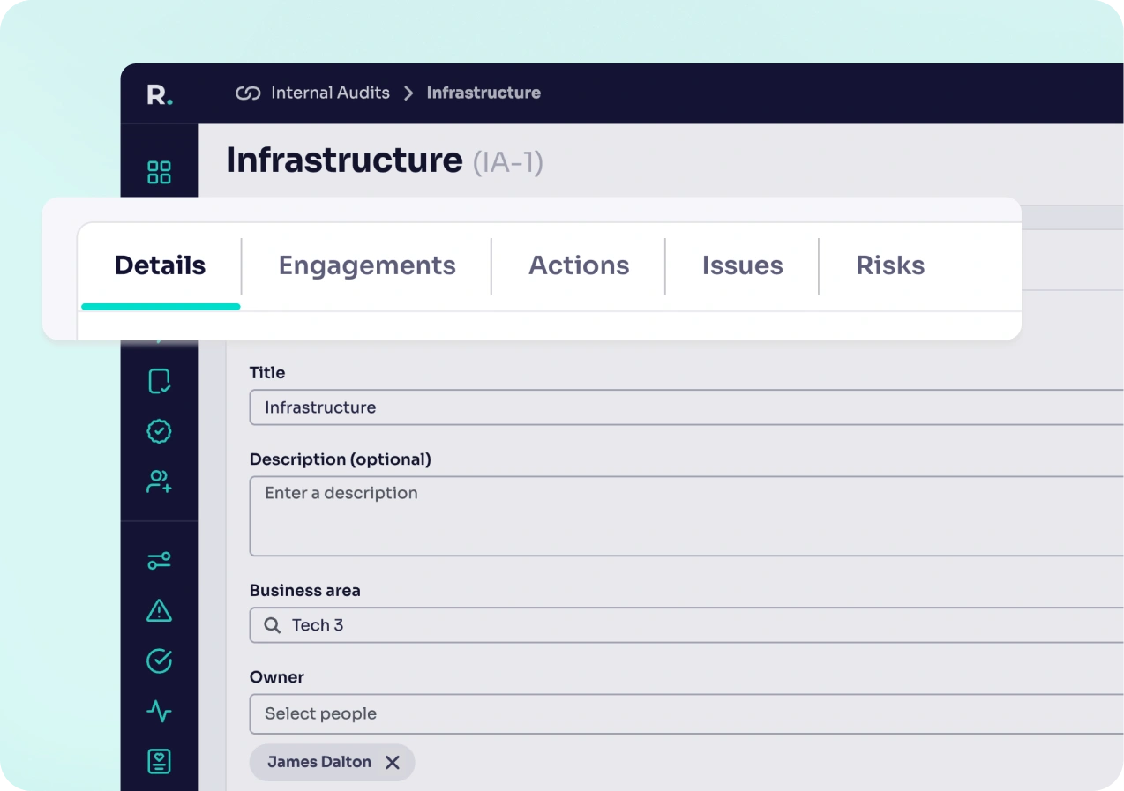1124x791 pixels.
Task: Open the warning triangle sidebar icon
Action: click(x=159, y=610)
